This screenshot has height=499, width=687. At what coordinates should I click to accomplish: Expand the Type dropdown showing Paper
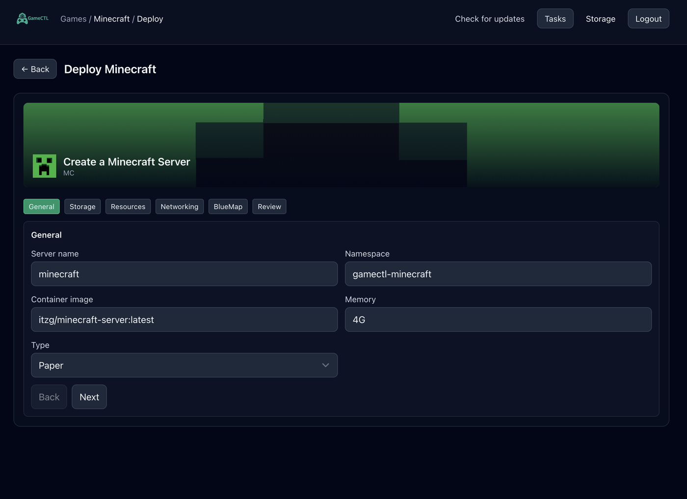tap(185, 365)
